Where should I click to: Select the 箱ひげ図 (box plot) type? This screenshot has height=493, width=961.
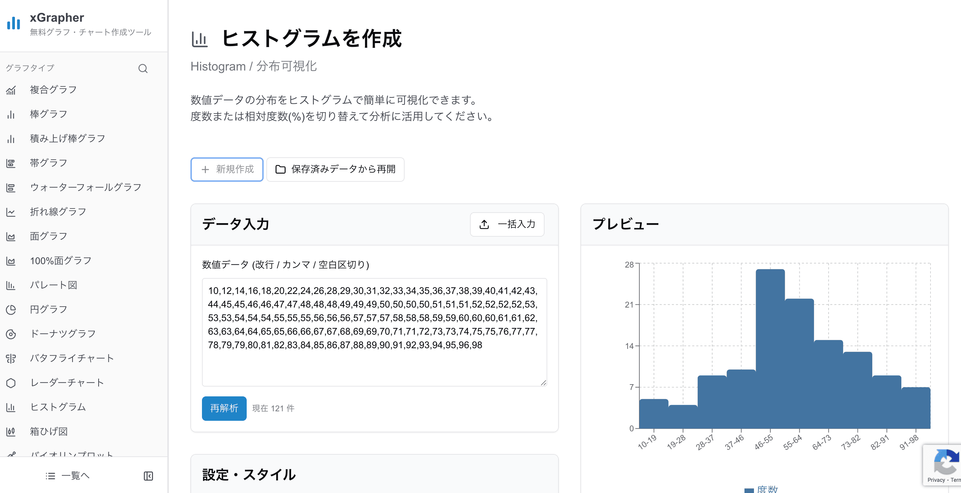[48, 431]
